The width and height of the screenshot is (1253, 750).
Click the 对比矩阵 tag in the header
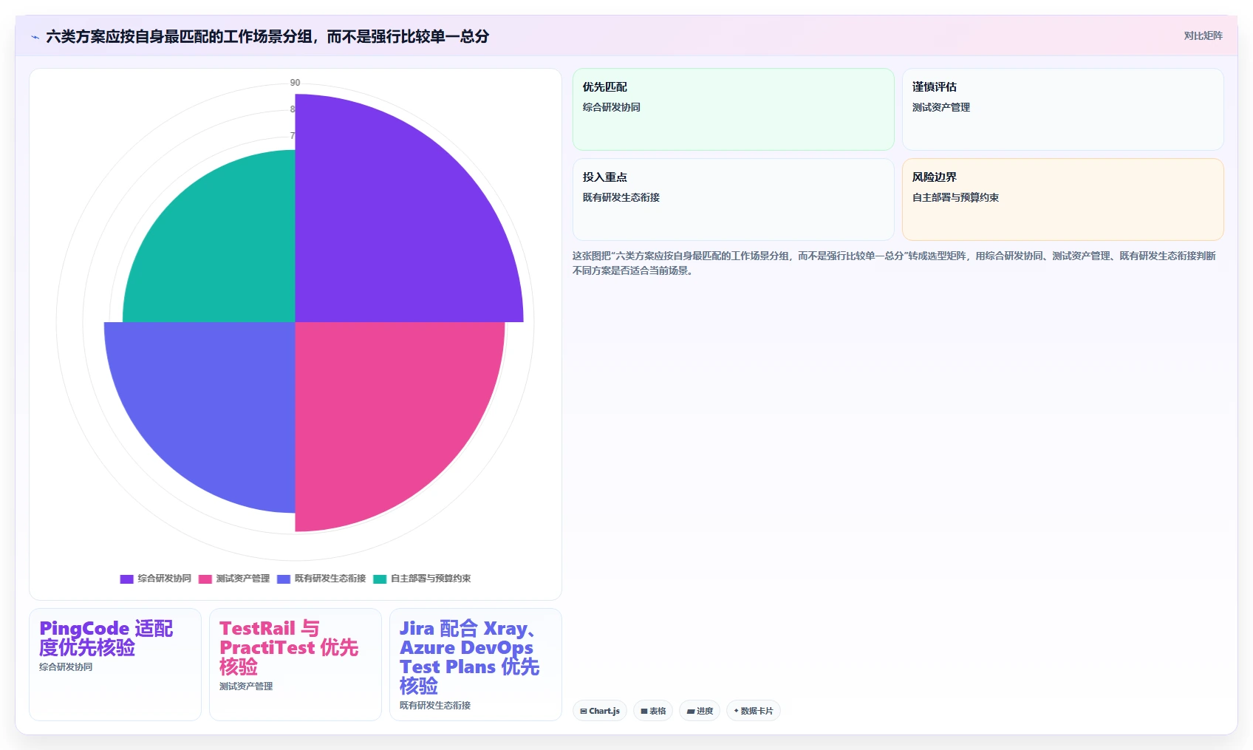click(1203, 35)
